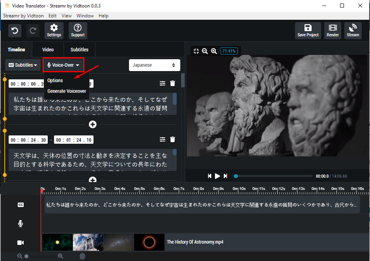Screen dimensions: 370x261
Task: Open the Voice-Over dropdown
Action: click(63, 65)
